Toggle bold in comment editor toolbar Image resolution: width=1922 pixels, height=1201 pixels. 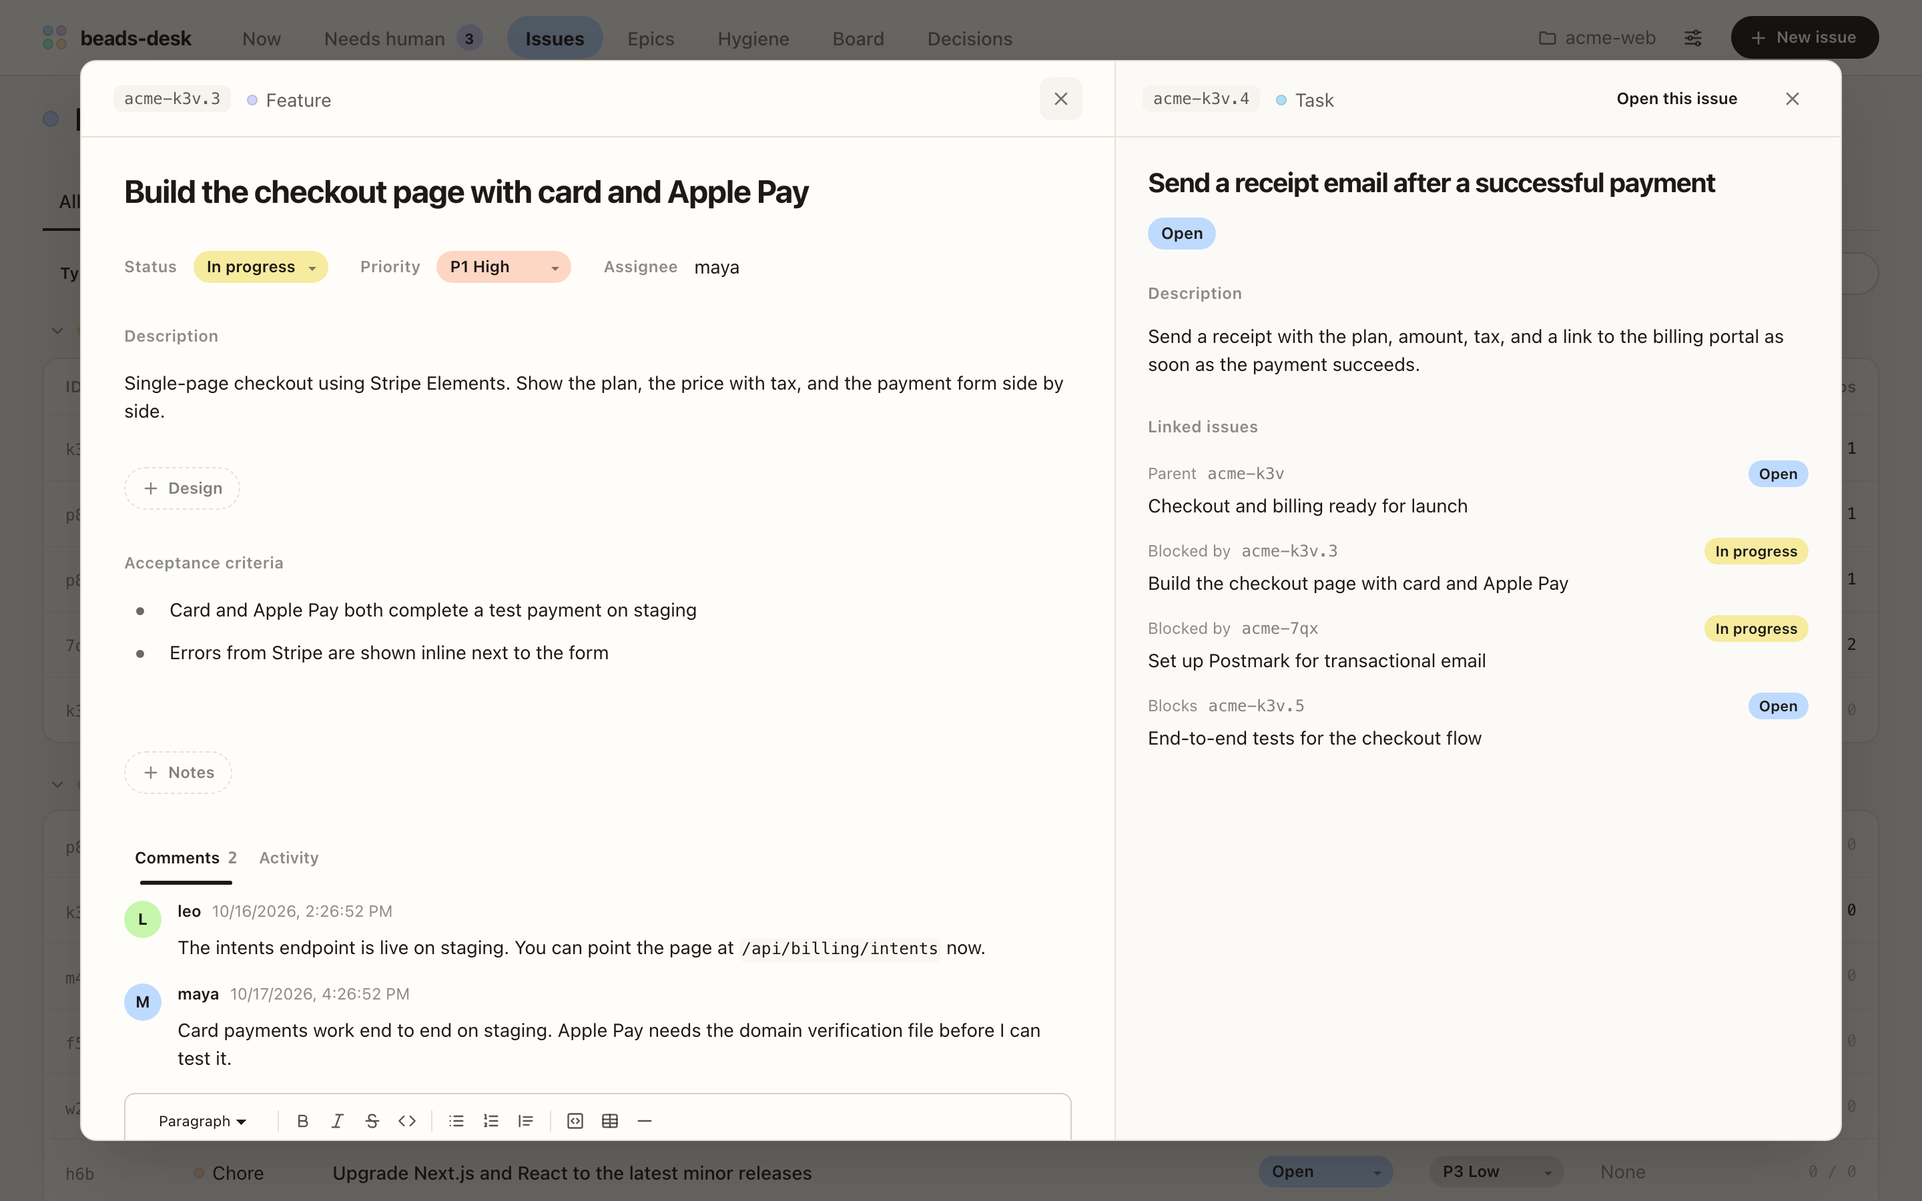point(302,1121)
